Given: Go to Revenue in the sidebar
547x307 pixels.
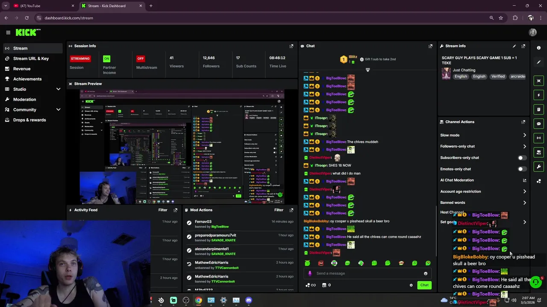Looking at the screenshot, I should point(22,69).
